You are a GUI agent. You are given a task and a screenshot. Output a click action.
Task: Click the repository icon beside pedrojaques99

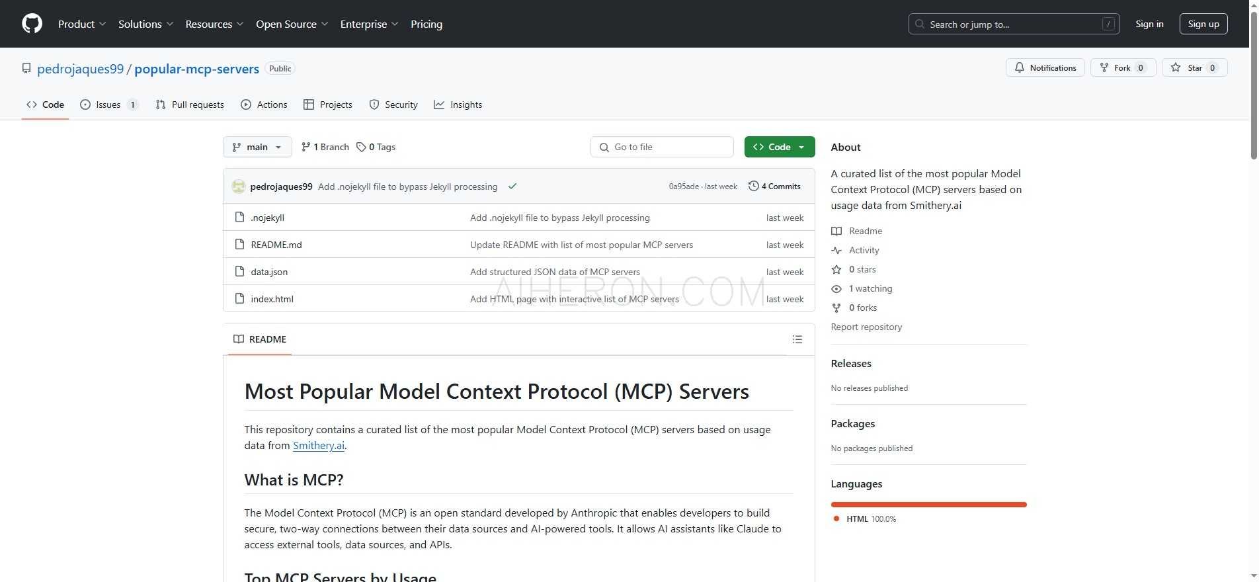[26, 68]
